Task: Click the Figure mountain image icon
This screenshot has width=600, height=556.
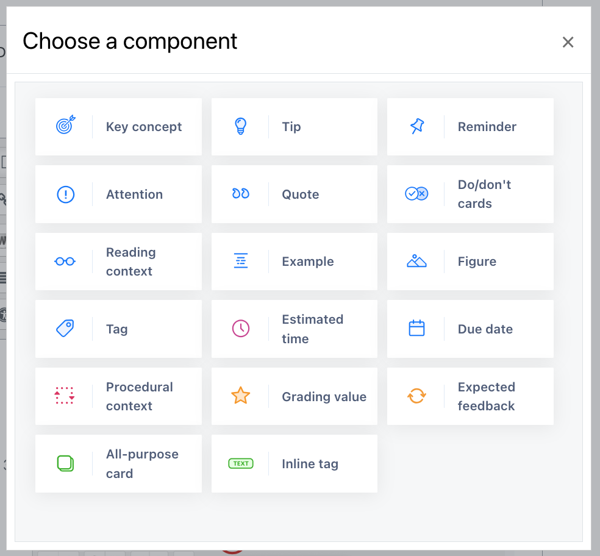Action: 416,262
